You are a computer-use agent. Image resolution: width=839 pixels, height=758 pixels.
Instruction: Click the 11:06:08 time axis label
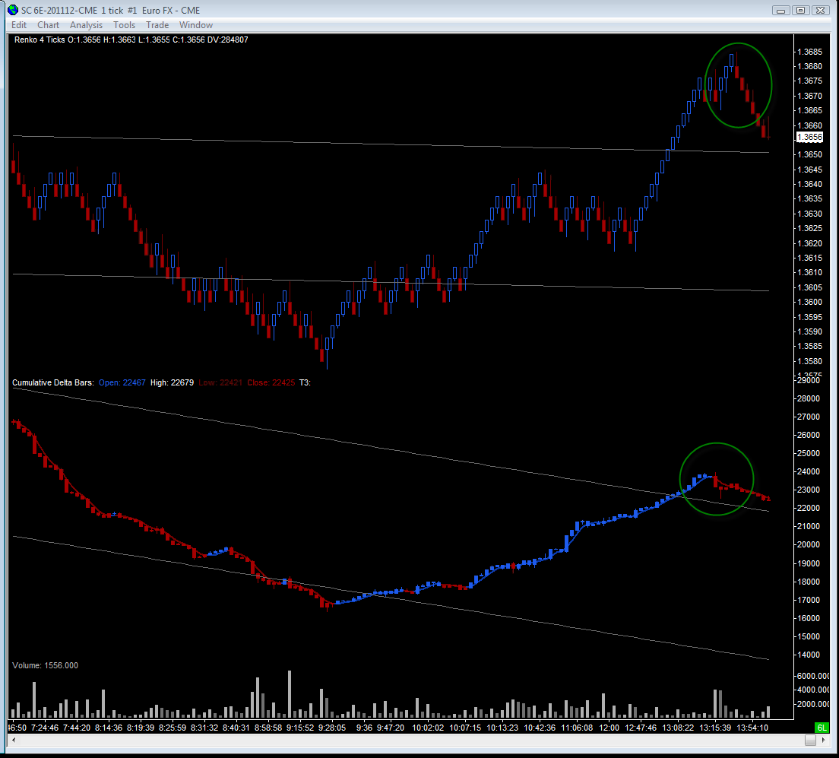(x=577, y=728)
